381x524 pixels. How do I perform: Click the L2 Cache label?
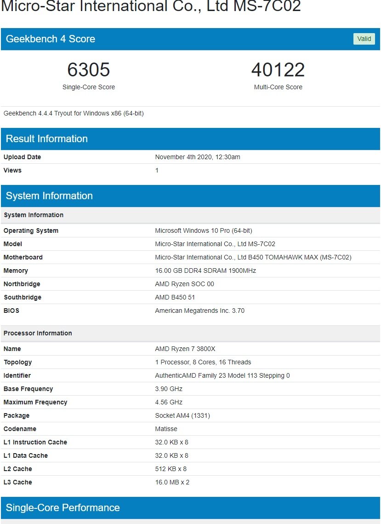click(18, 469)
